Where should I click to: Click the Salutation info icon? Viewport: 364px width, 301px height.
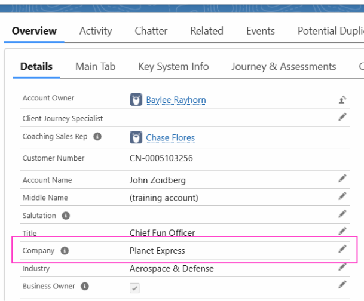pos(66,216)
